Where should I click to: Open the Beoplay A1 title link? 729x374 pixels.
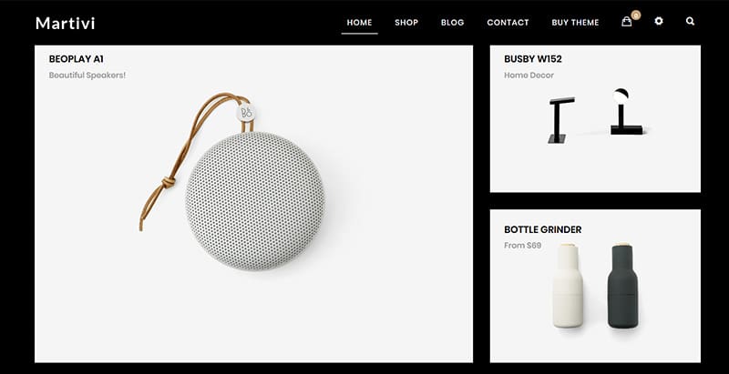pyautogui.click(x=77, y=59)
